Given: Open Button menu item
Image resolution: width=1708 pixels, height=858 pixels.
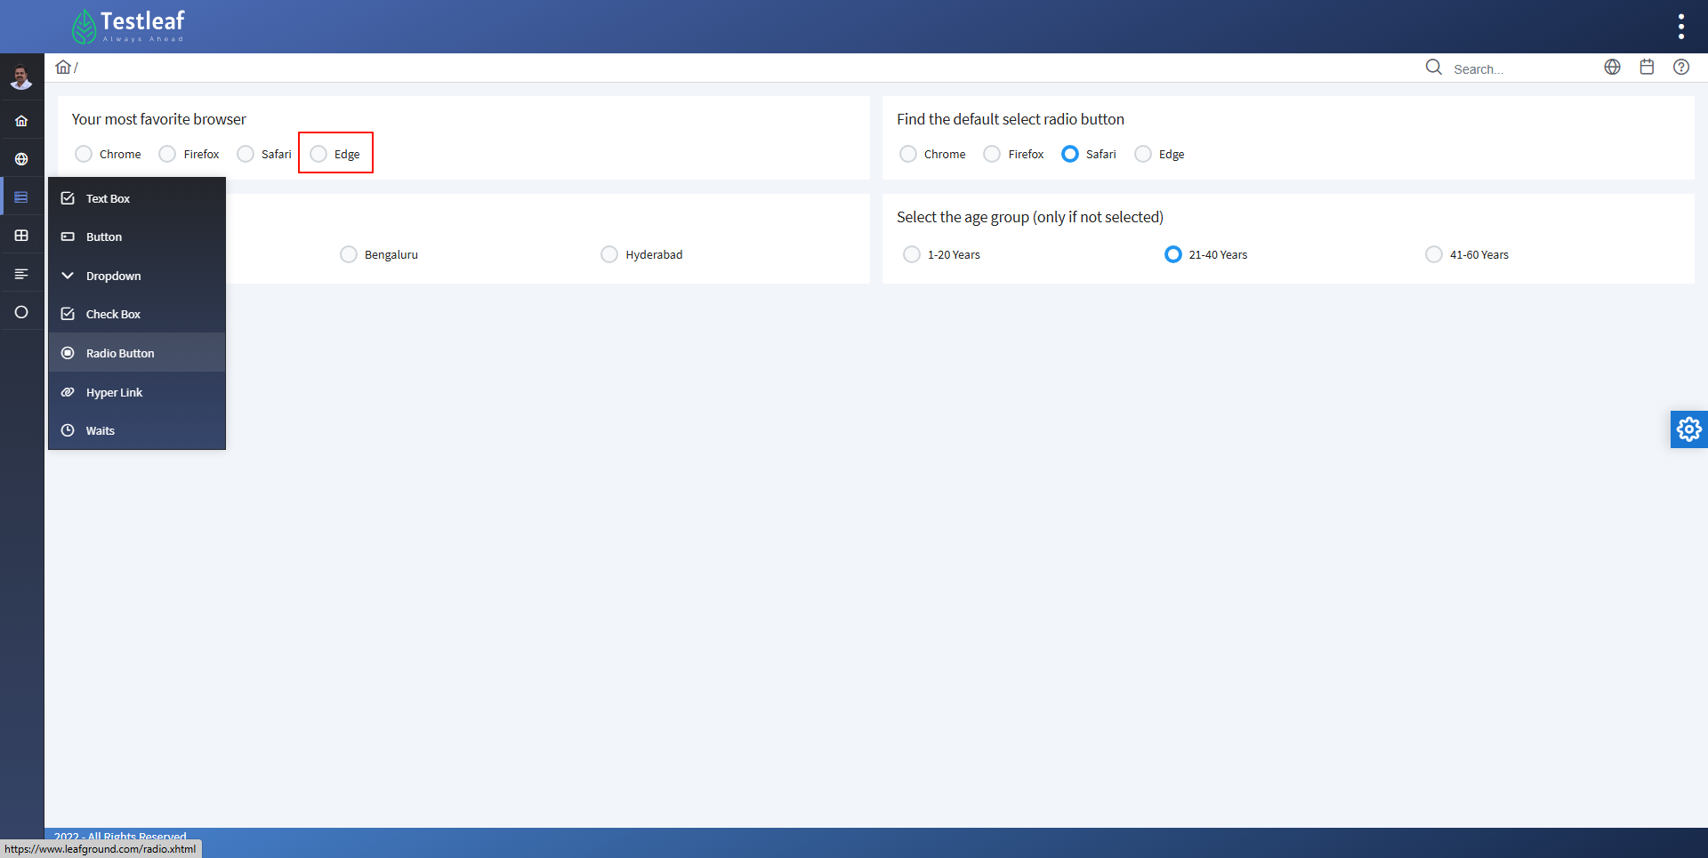Looking at the screenshot, I should coord(137,237).
